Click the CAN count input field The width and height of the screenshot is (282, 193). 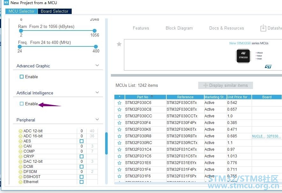[82, 146]
